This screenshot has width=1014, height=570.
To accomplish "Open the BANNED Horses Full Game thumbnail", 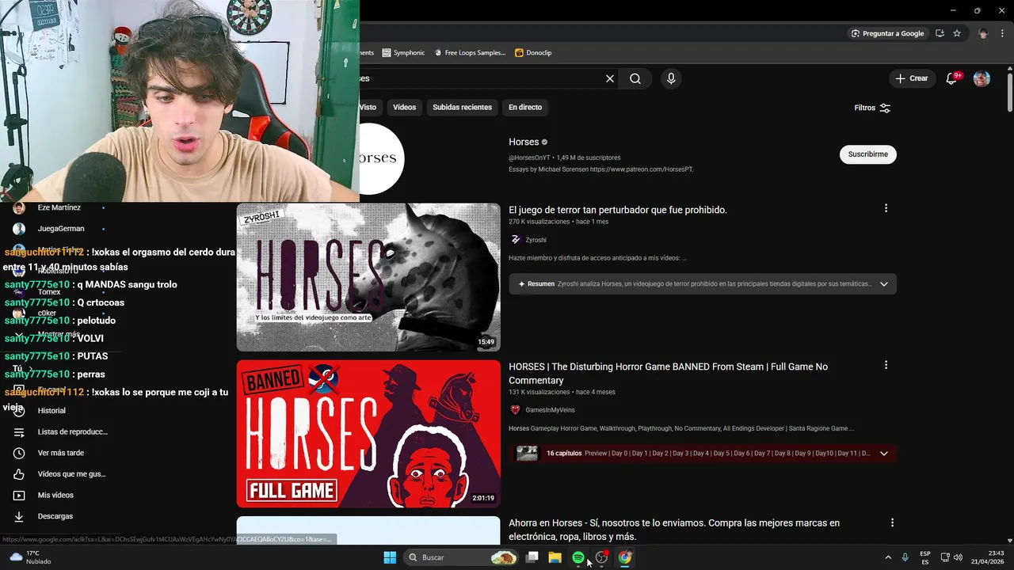I will 368,434.
